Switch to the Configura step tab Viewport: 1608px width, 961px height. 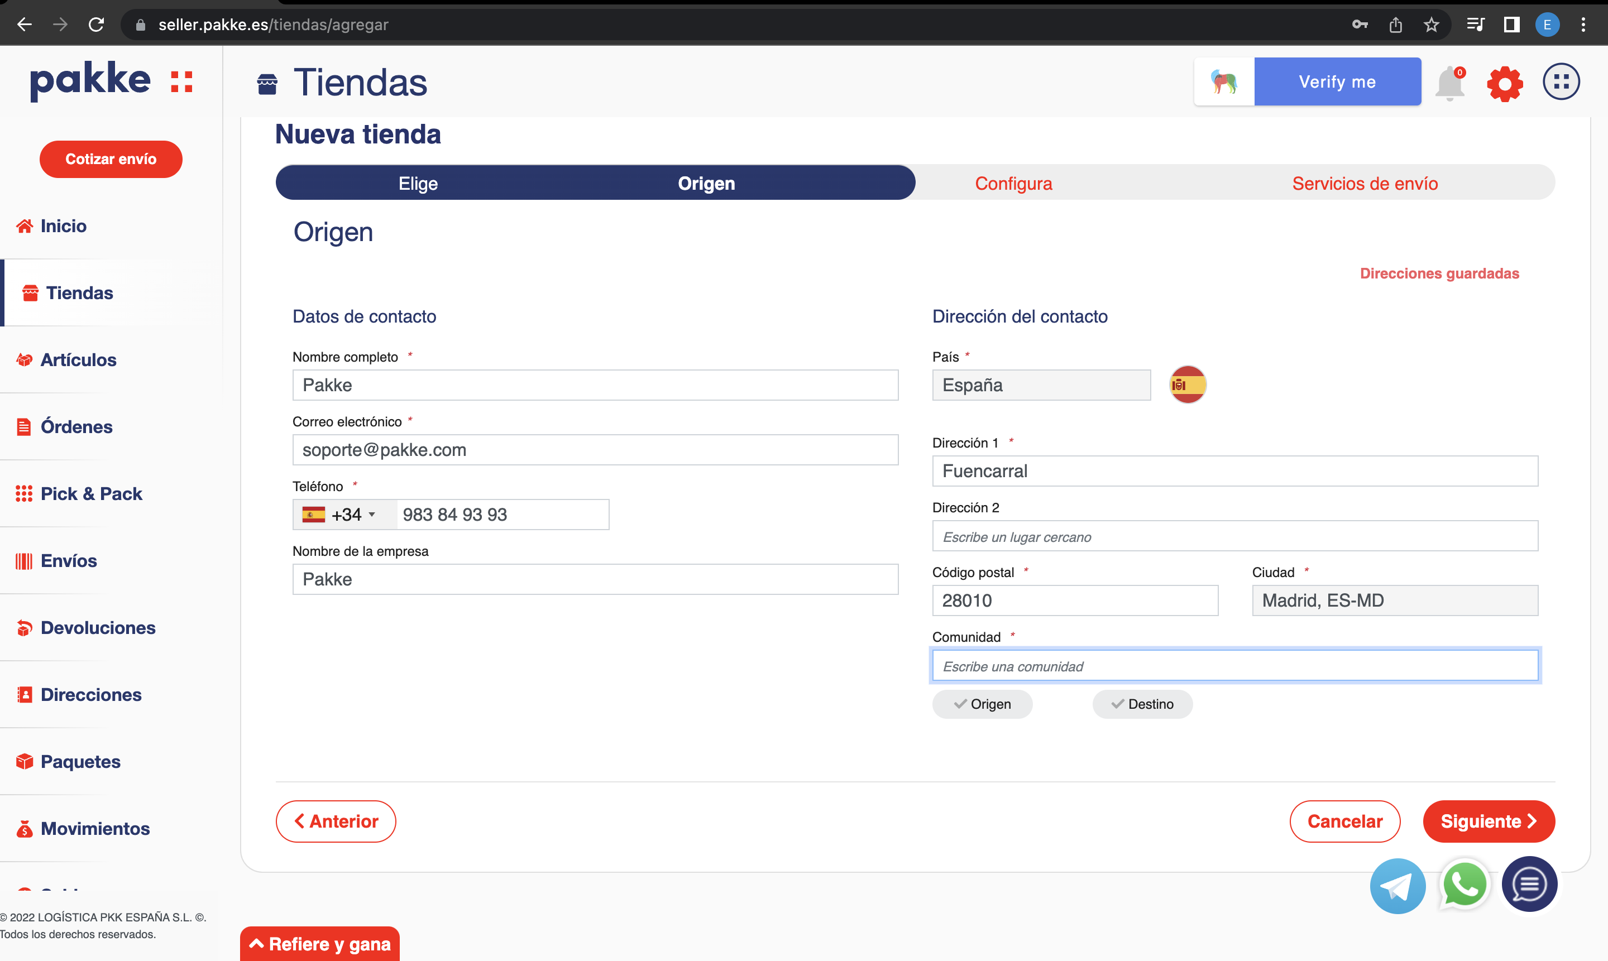1013,183
